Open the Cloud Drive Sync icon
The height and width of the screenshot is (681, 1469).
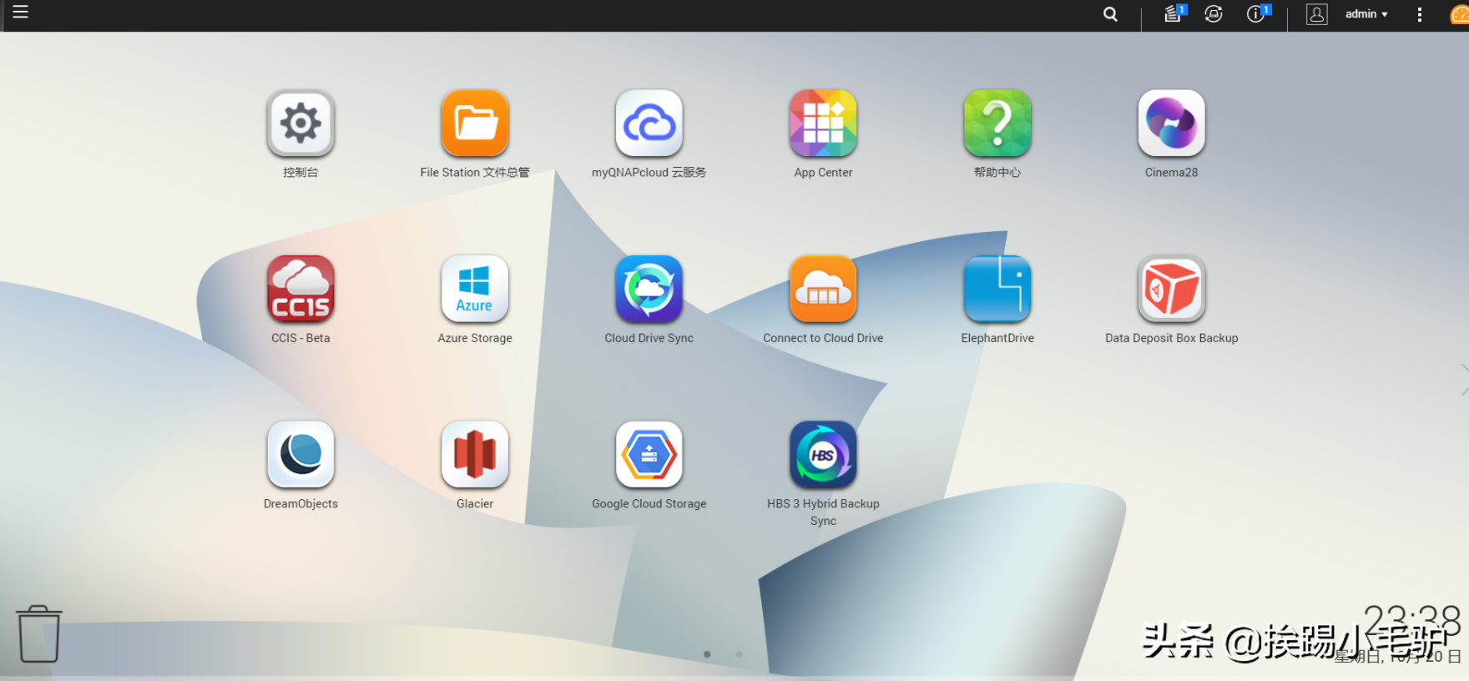tap(649, 289)
